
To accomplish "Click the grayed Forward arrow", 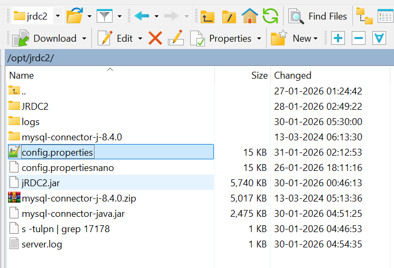I will [171, 16].
